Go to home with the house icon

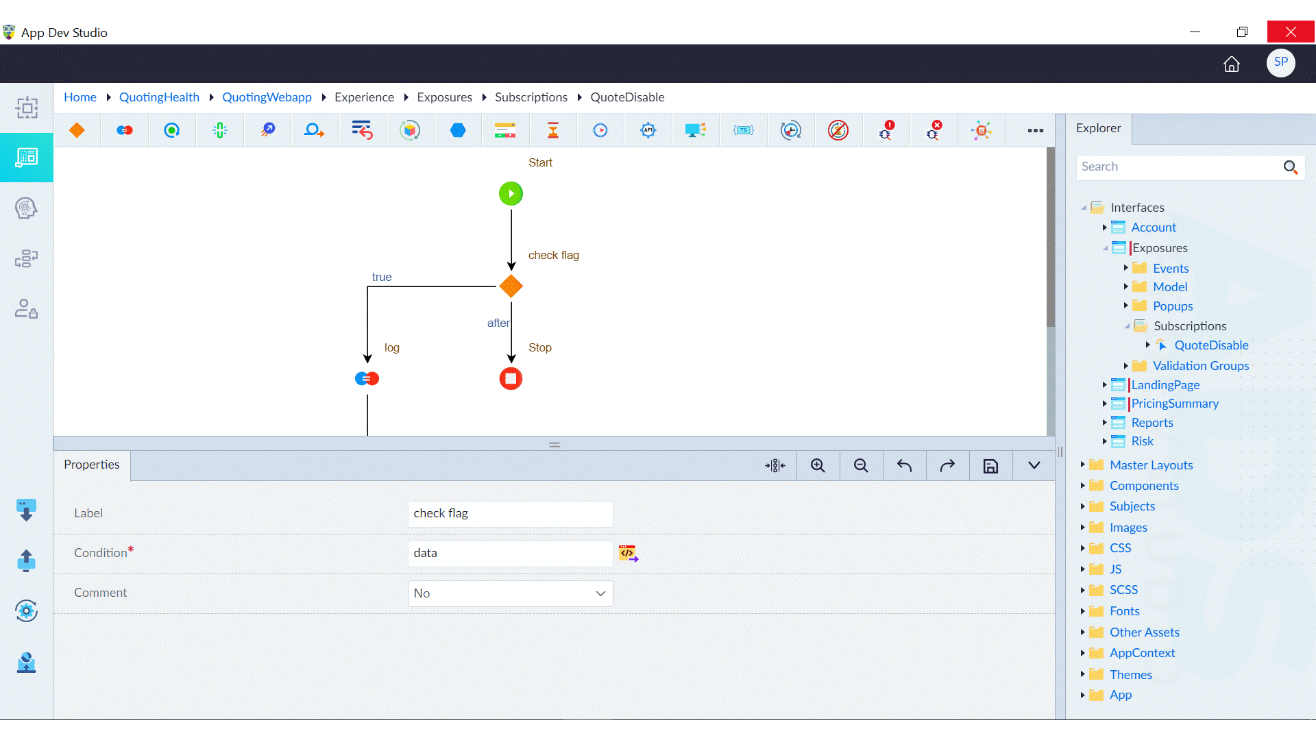click(x=1232, y=64)
